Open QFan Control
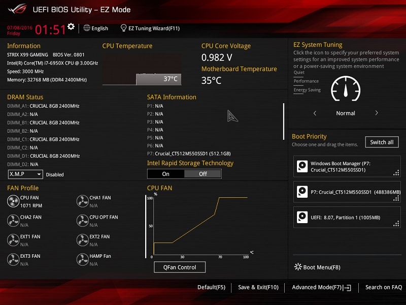 [x=180, y=267]
